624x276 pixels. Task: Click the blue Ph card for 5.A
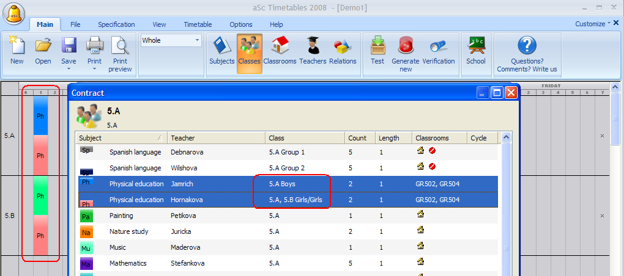point(40,115)
